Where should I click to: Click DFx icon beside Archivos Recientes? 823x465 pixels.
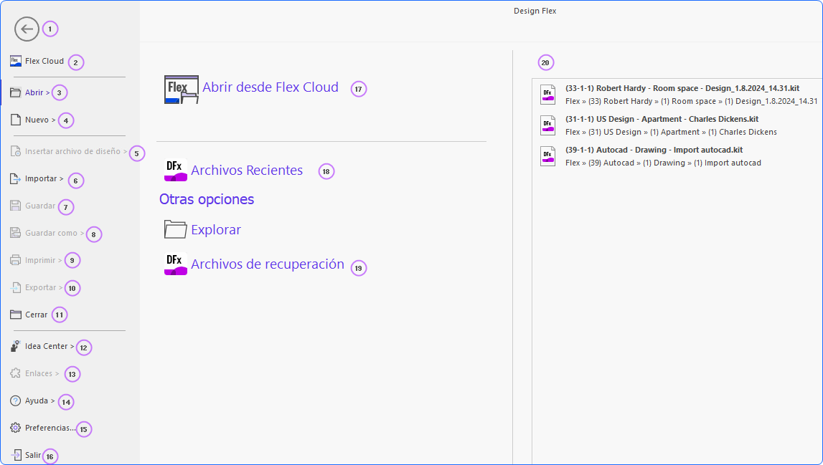coord(175,171)
